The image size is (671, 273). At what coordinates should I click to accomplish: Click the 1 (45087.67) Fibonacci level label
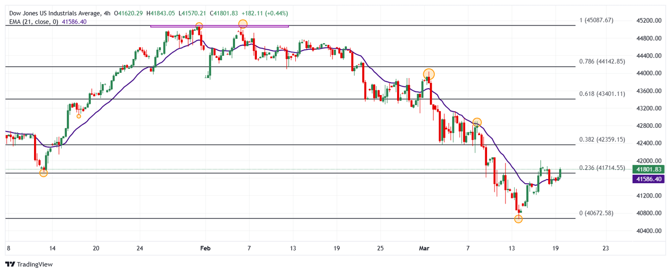[x=596, y=20]
